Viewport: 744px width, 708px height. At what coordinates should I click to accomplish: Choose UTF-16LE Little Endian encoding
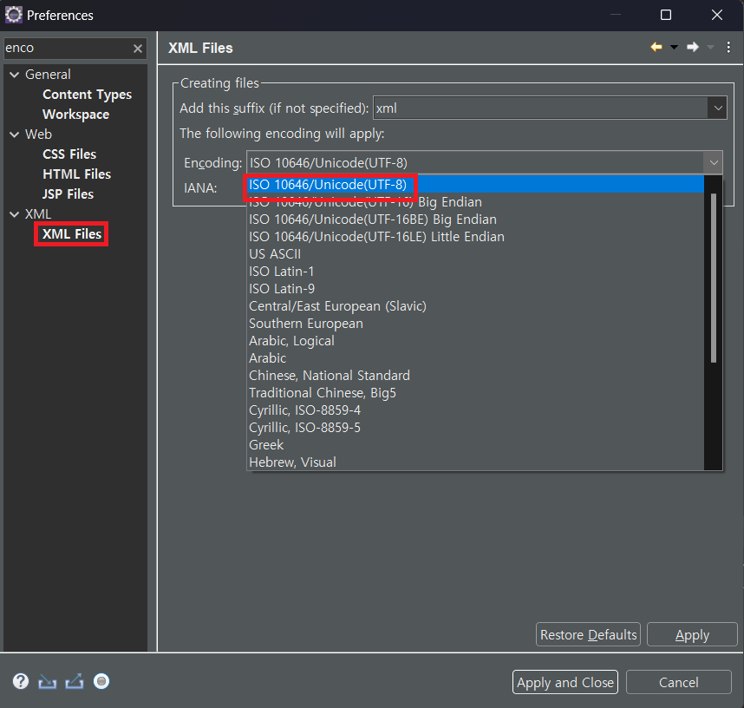point(475,237)
